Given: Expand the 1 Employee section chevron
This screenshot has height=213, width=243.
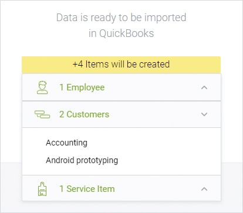Looking at the screenshot, I should pyautogui.click(x=204, y=87).
